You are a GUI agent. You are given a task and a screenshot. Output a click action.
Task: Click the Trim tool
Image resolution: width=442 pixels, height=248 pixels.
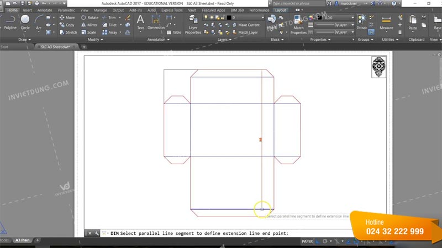click(109, 18)
